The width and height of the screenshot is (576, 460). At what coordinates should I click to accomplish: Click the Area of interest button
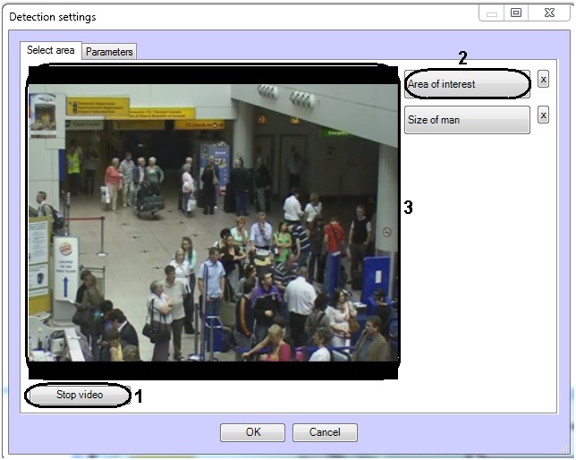coord(467,84)
